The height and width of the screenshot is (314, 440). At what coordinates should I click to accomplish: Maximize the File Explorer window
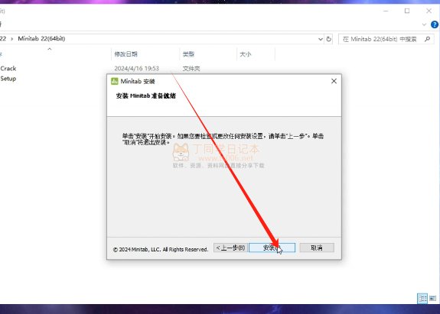[407, 11]
